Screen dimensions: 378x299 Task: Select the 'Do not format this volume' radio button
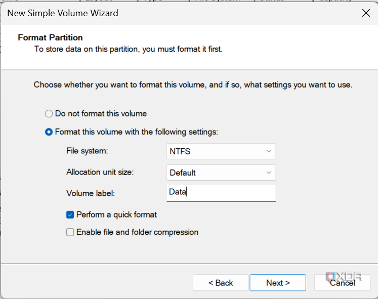[49, 114]
